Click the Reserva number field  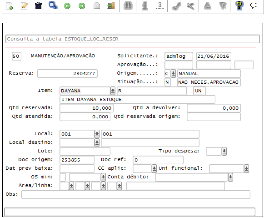click(x=68, y=74)
